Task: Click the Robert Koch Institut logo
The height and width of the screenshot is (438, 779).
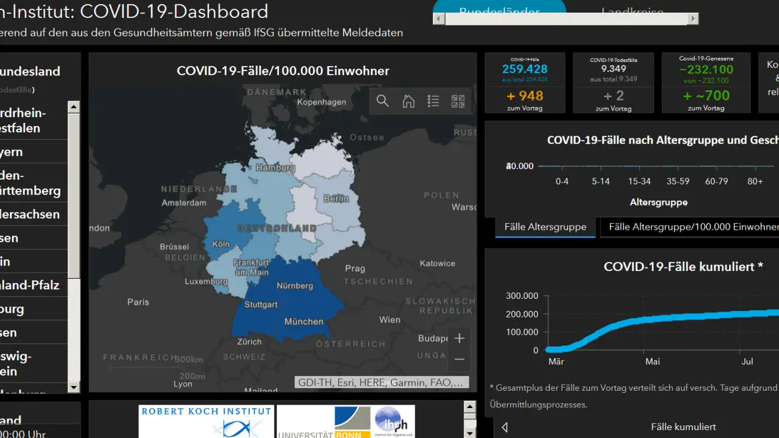Action: [206, 421]
